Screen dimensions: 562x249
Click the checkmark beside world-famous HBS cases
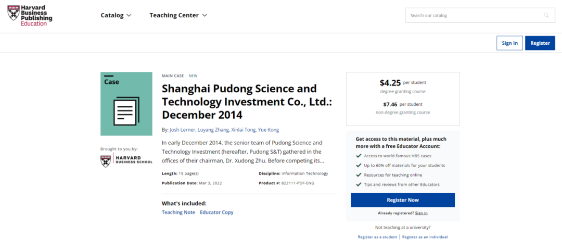click(359, 156)
